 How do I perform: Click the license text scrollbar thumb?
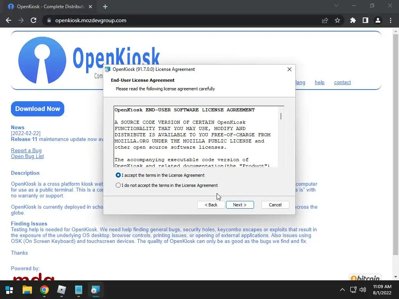tap(281, 116)
